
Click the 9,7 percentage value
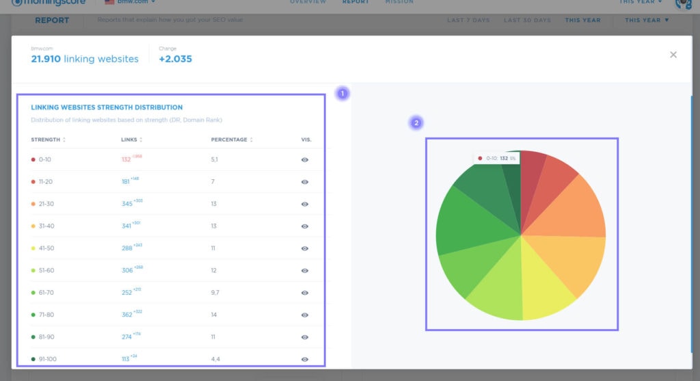215,293
